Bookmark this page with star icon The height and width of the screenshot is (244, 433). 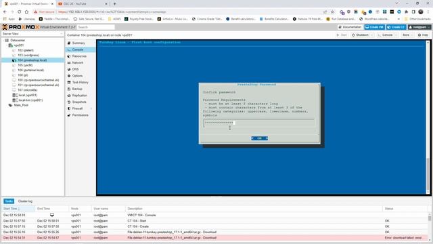[x=332, y=12]
